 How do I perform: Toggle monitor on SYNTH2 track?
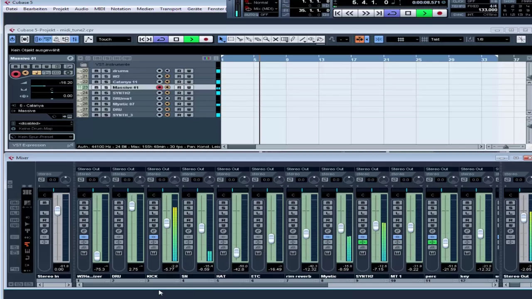167,93
